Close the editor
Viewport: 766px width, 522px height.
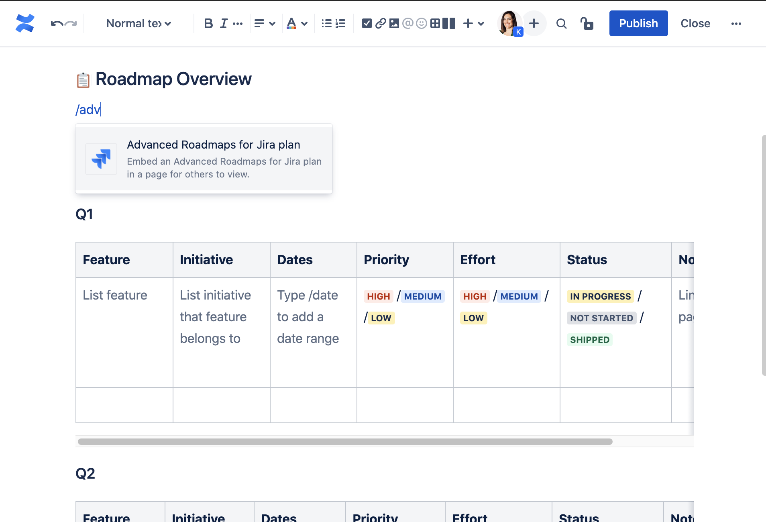coord(695,23)
